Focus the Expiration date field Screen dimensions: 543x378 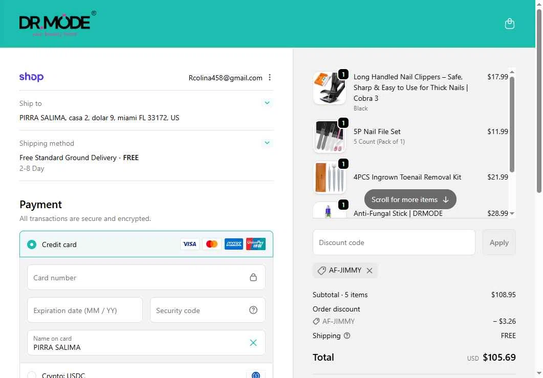[x=85, y=310]
